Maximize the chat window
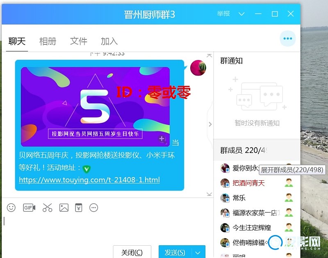This screenshot has width=328, height=258. [x=275, y=14]
